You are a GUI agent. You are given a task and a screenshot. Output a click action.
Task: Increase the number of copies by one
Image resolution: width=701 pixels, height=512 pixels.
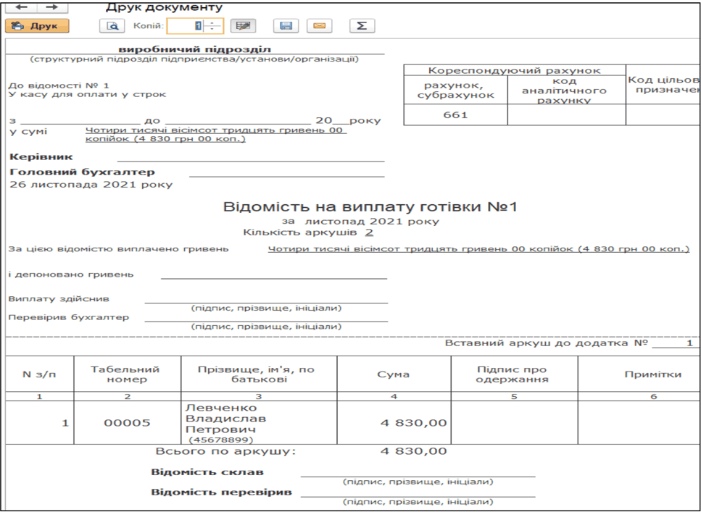click(213, 22)
